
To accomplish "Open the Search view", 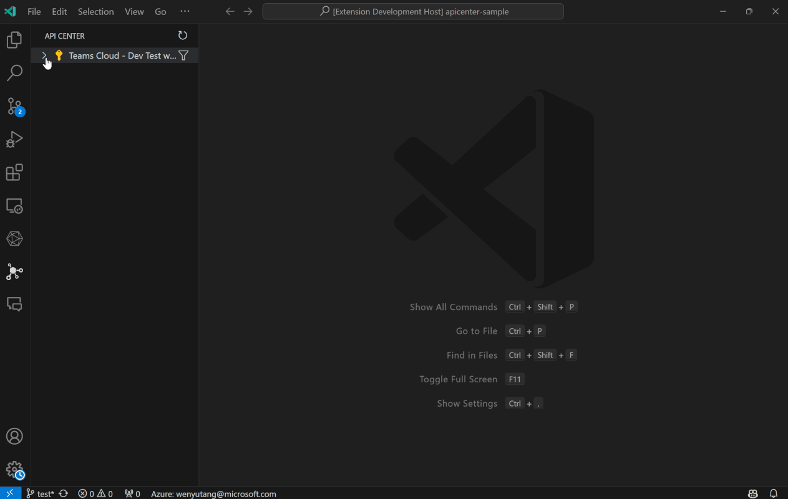I will [14, 73].
